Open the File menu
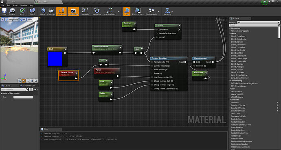The width and height of the screenshot is (281, 150). point(3,5)
